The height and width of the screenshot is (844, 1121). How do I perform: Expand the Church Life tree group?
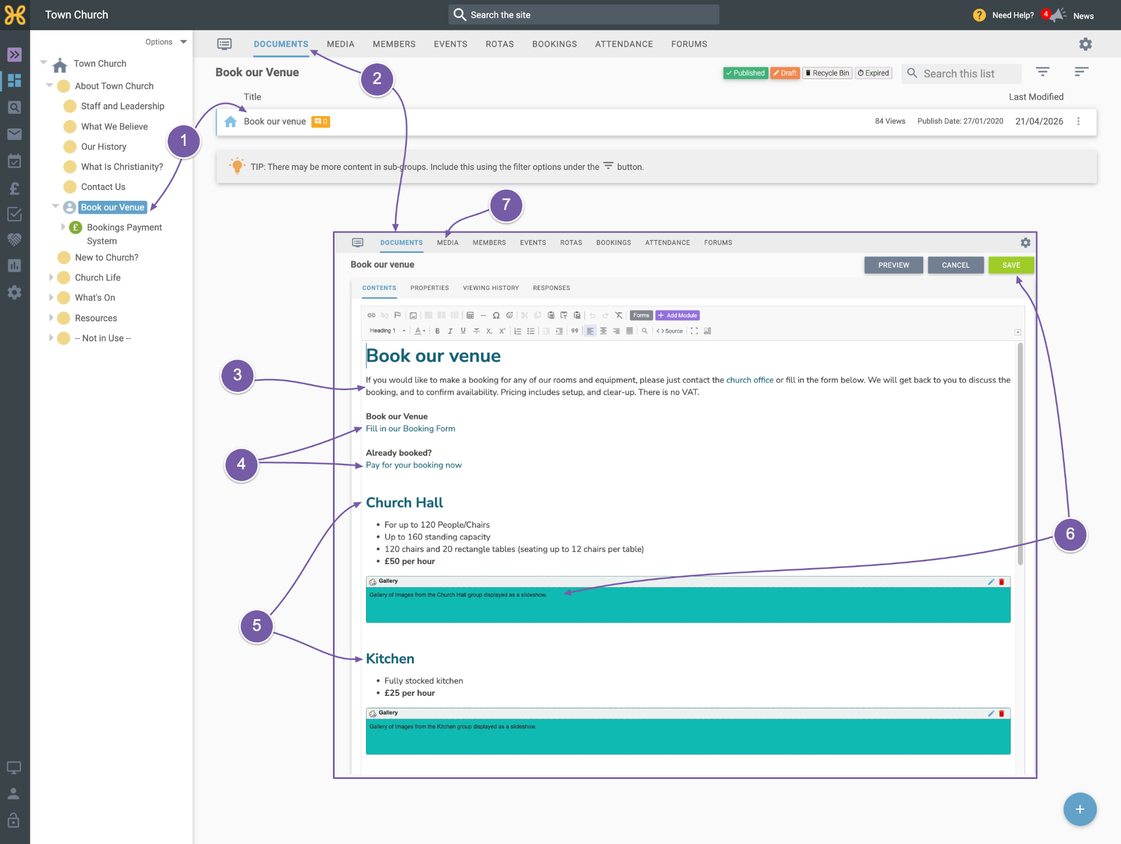[x=51, y=278]
